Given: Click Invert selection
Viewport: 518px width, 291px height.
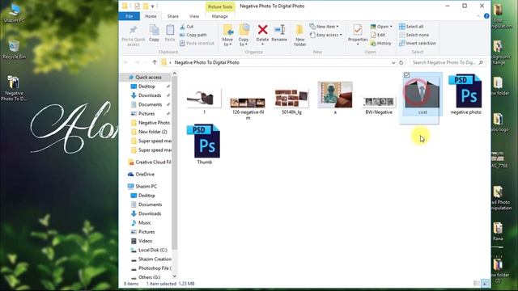Looking at the screenshot, I should point(418,43).
